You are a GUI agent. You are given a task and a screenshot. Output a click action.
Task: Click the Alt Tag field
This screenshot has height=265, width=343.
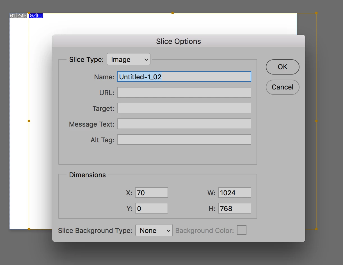pos(184,140)
